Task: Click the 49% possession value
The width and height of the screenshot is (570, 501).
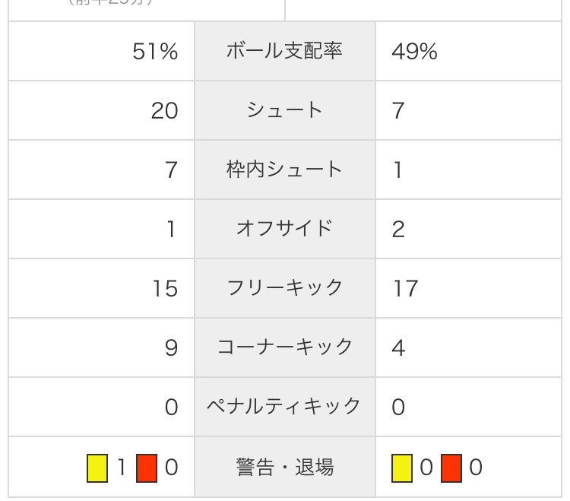Action: click(414, 51)
